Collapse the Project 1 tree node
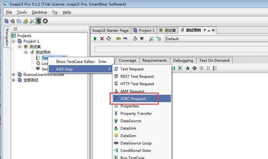Screen dimensions: 268x159 (13, 41)
